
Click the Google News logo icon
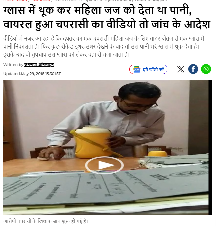[137, 69]
